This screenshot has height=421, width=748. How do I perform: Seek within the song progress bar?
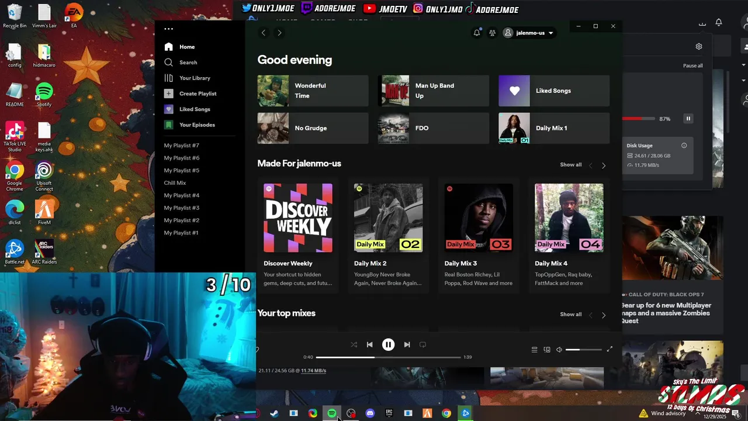click(x=388, y=357)
